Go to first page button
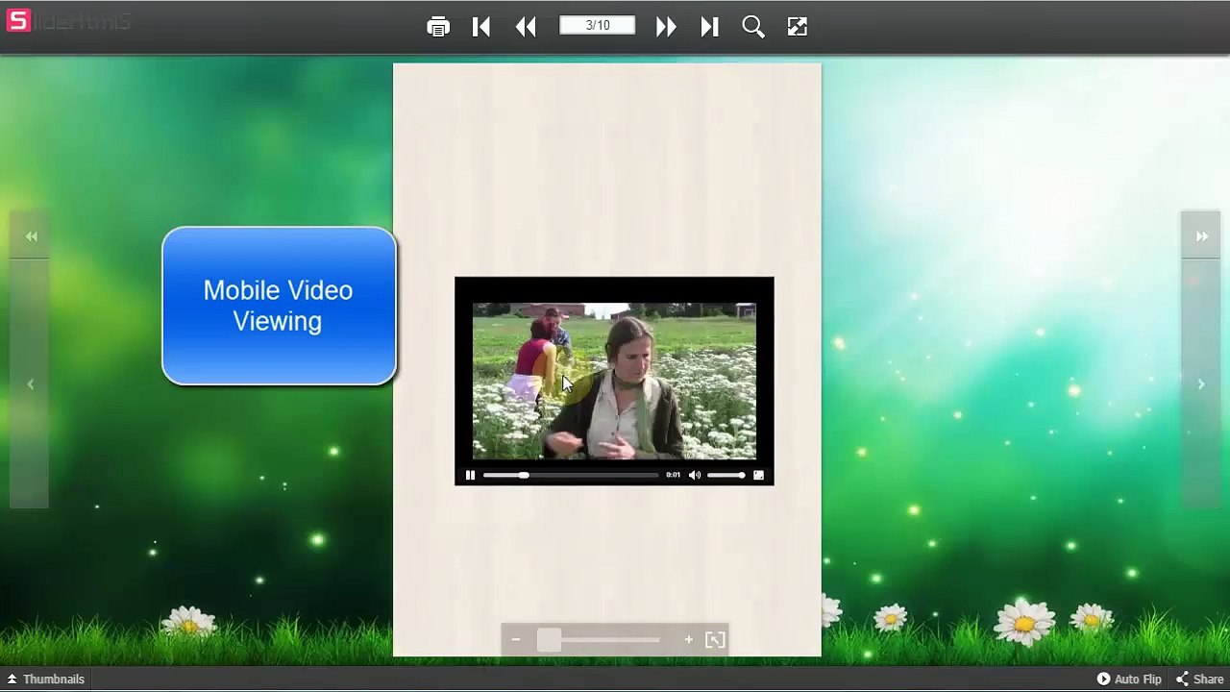The height and width of the screenshot is (692, 1230). click(x=481, y=27)
